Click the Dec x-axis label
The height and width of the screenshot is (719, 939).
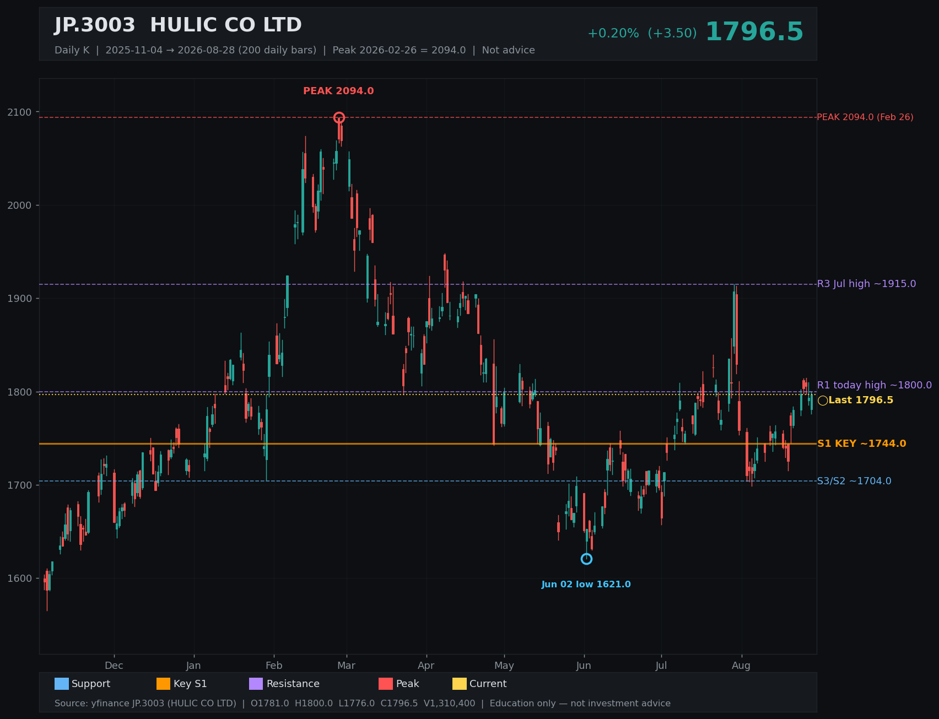tap(114, 666)
